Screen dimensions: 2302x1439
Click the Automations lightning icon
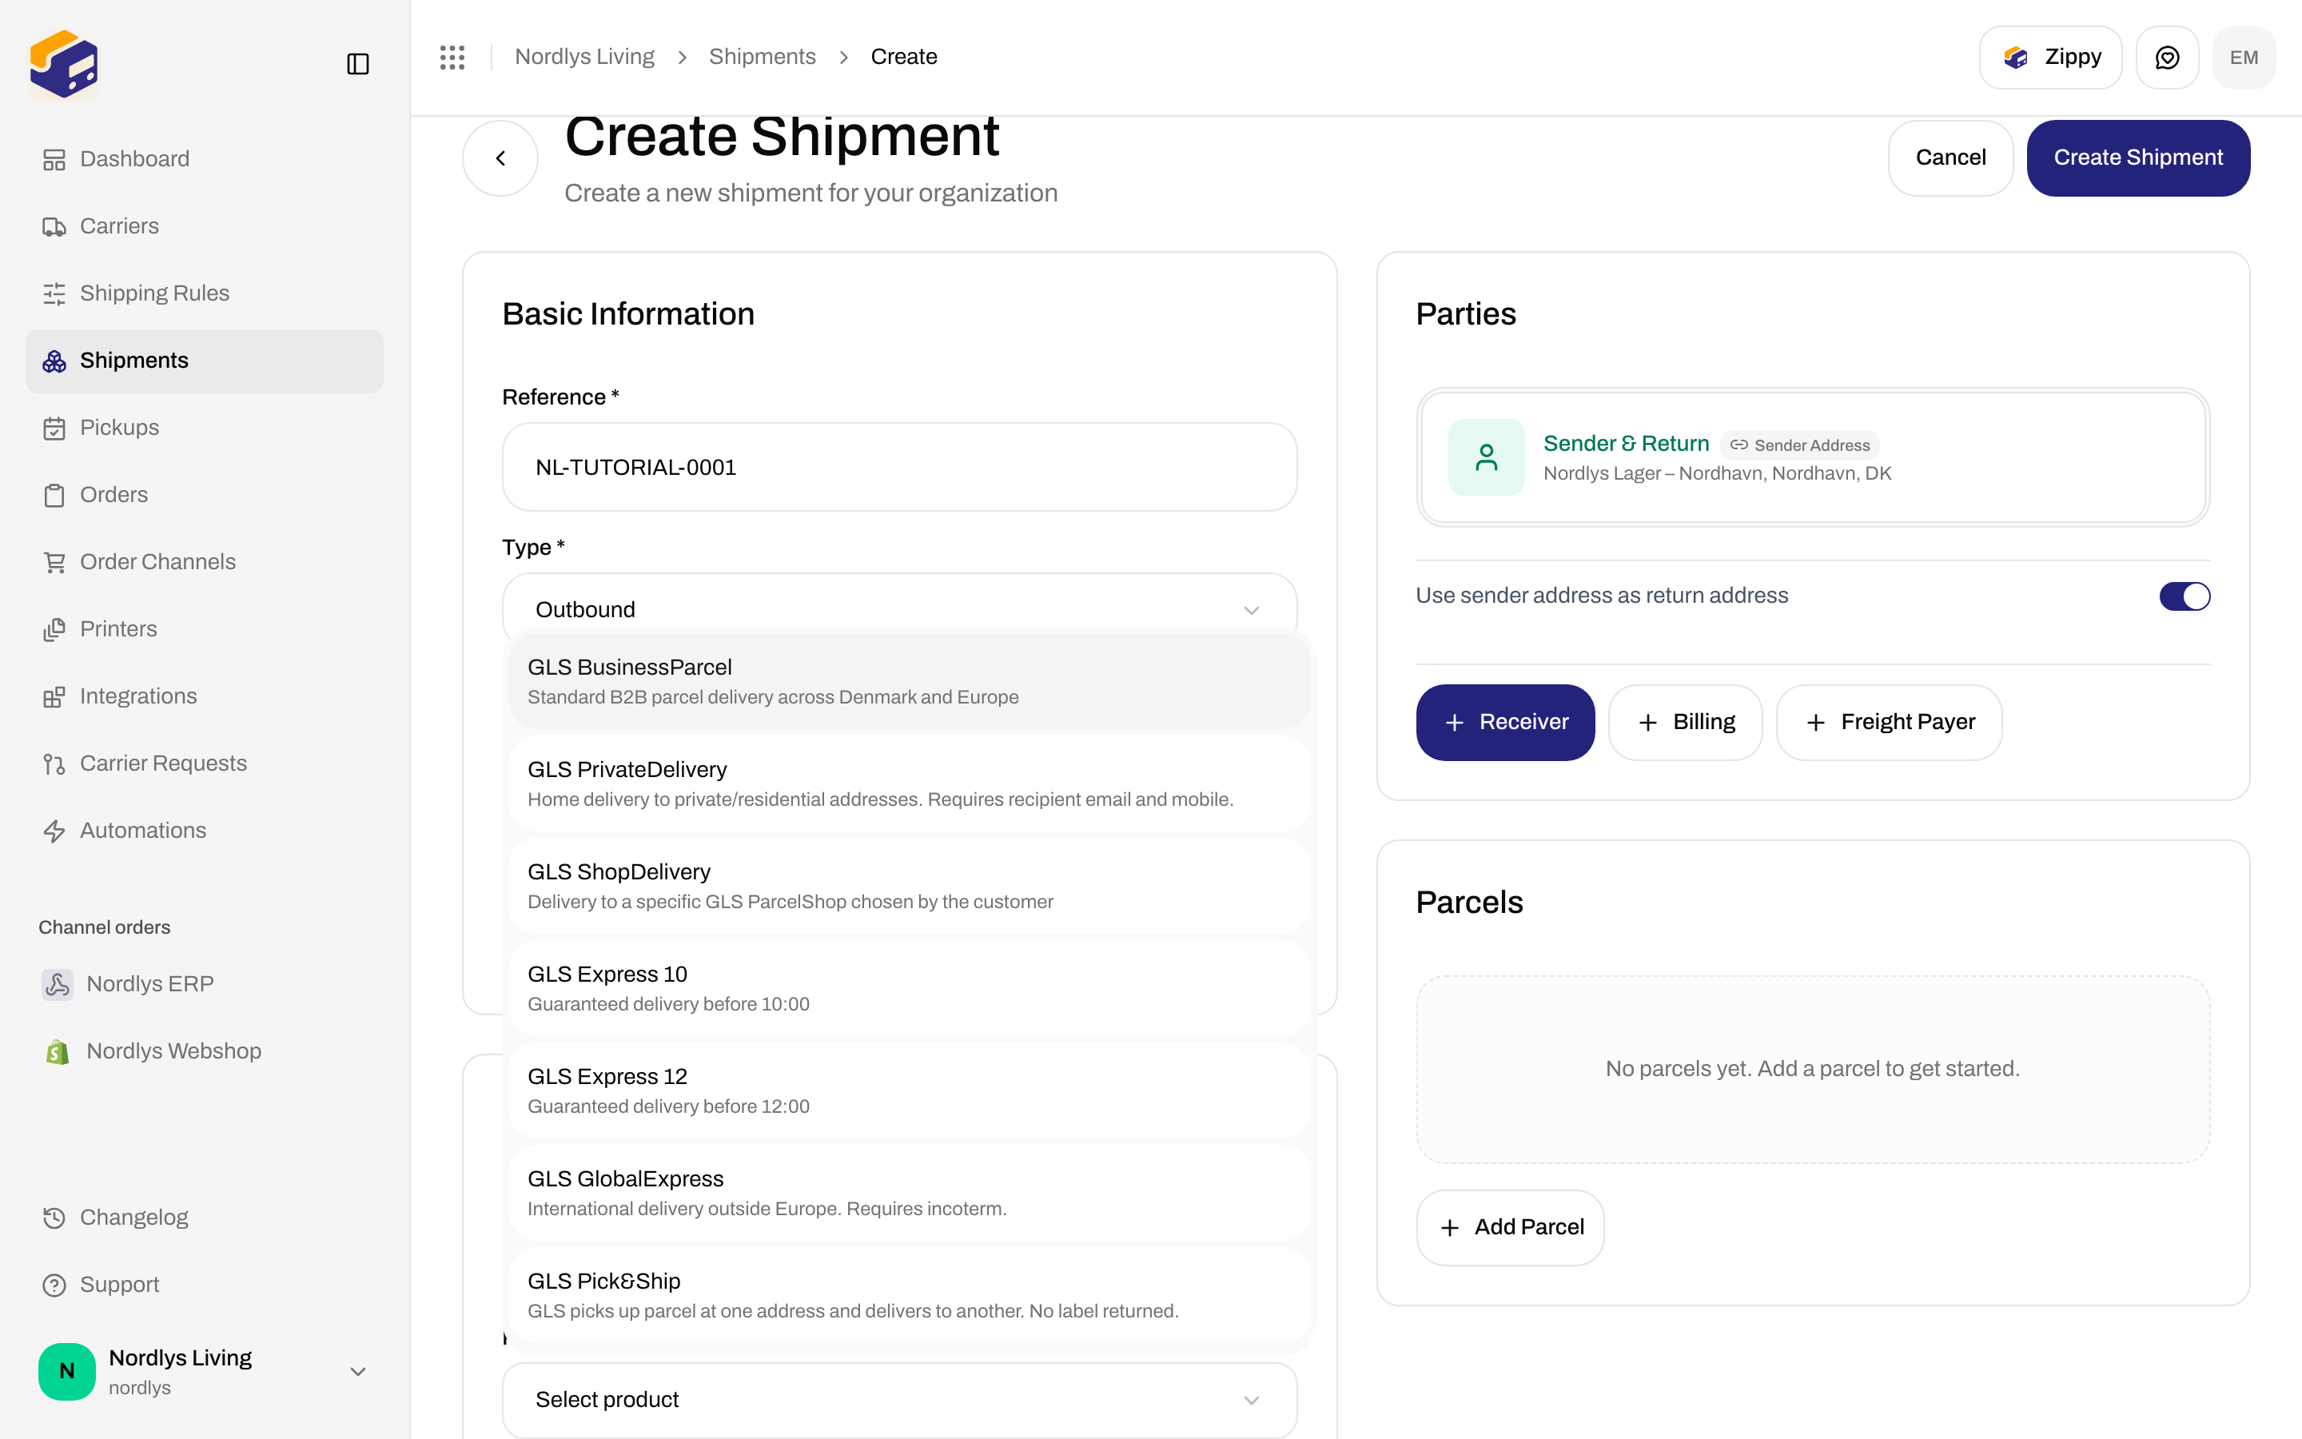click(x=54, y=831)
